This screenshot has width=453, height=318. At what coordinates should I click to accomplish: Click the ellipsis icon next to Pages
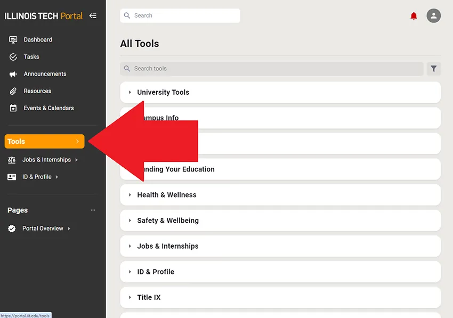pos(93,210)
